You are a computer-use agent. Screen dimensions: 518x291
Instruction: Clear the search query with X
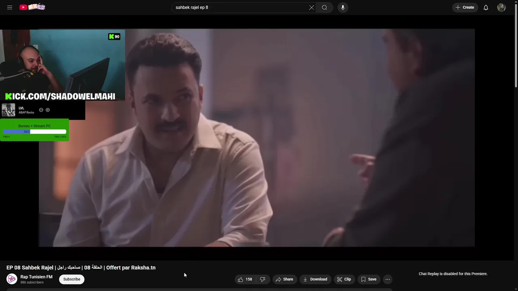coord(312,7)
